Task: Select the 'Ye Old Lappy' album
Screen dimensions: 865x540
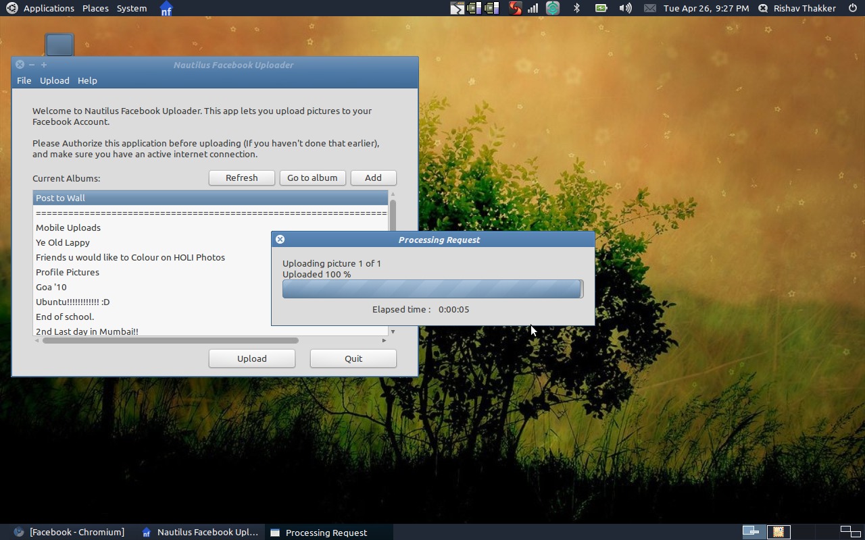Action: (211, 242)
